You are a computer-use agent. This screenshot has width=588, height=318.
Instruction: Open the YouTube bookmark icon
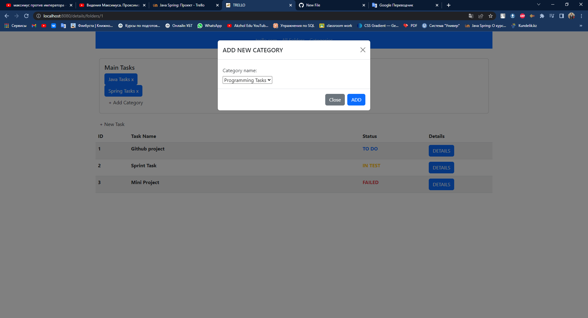(x=44, y=26)
